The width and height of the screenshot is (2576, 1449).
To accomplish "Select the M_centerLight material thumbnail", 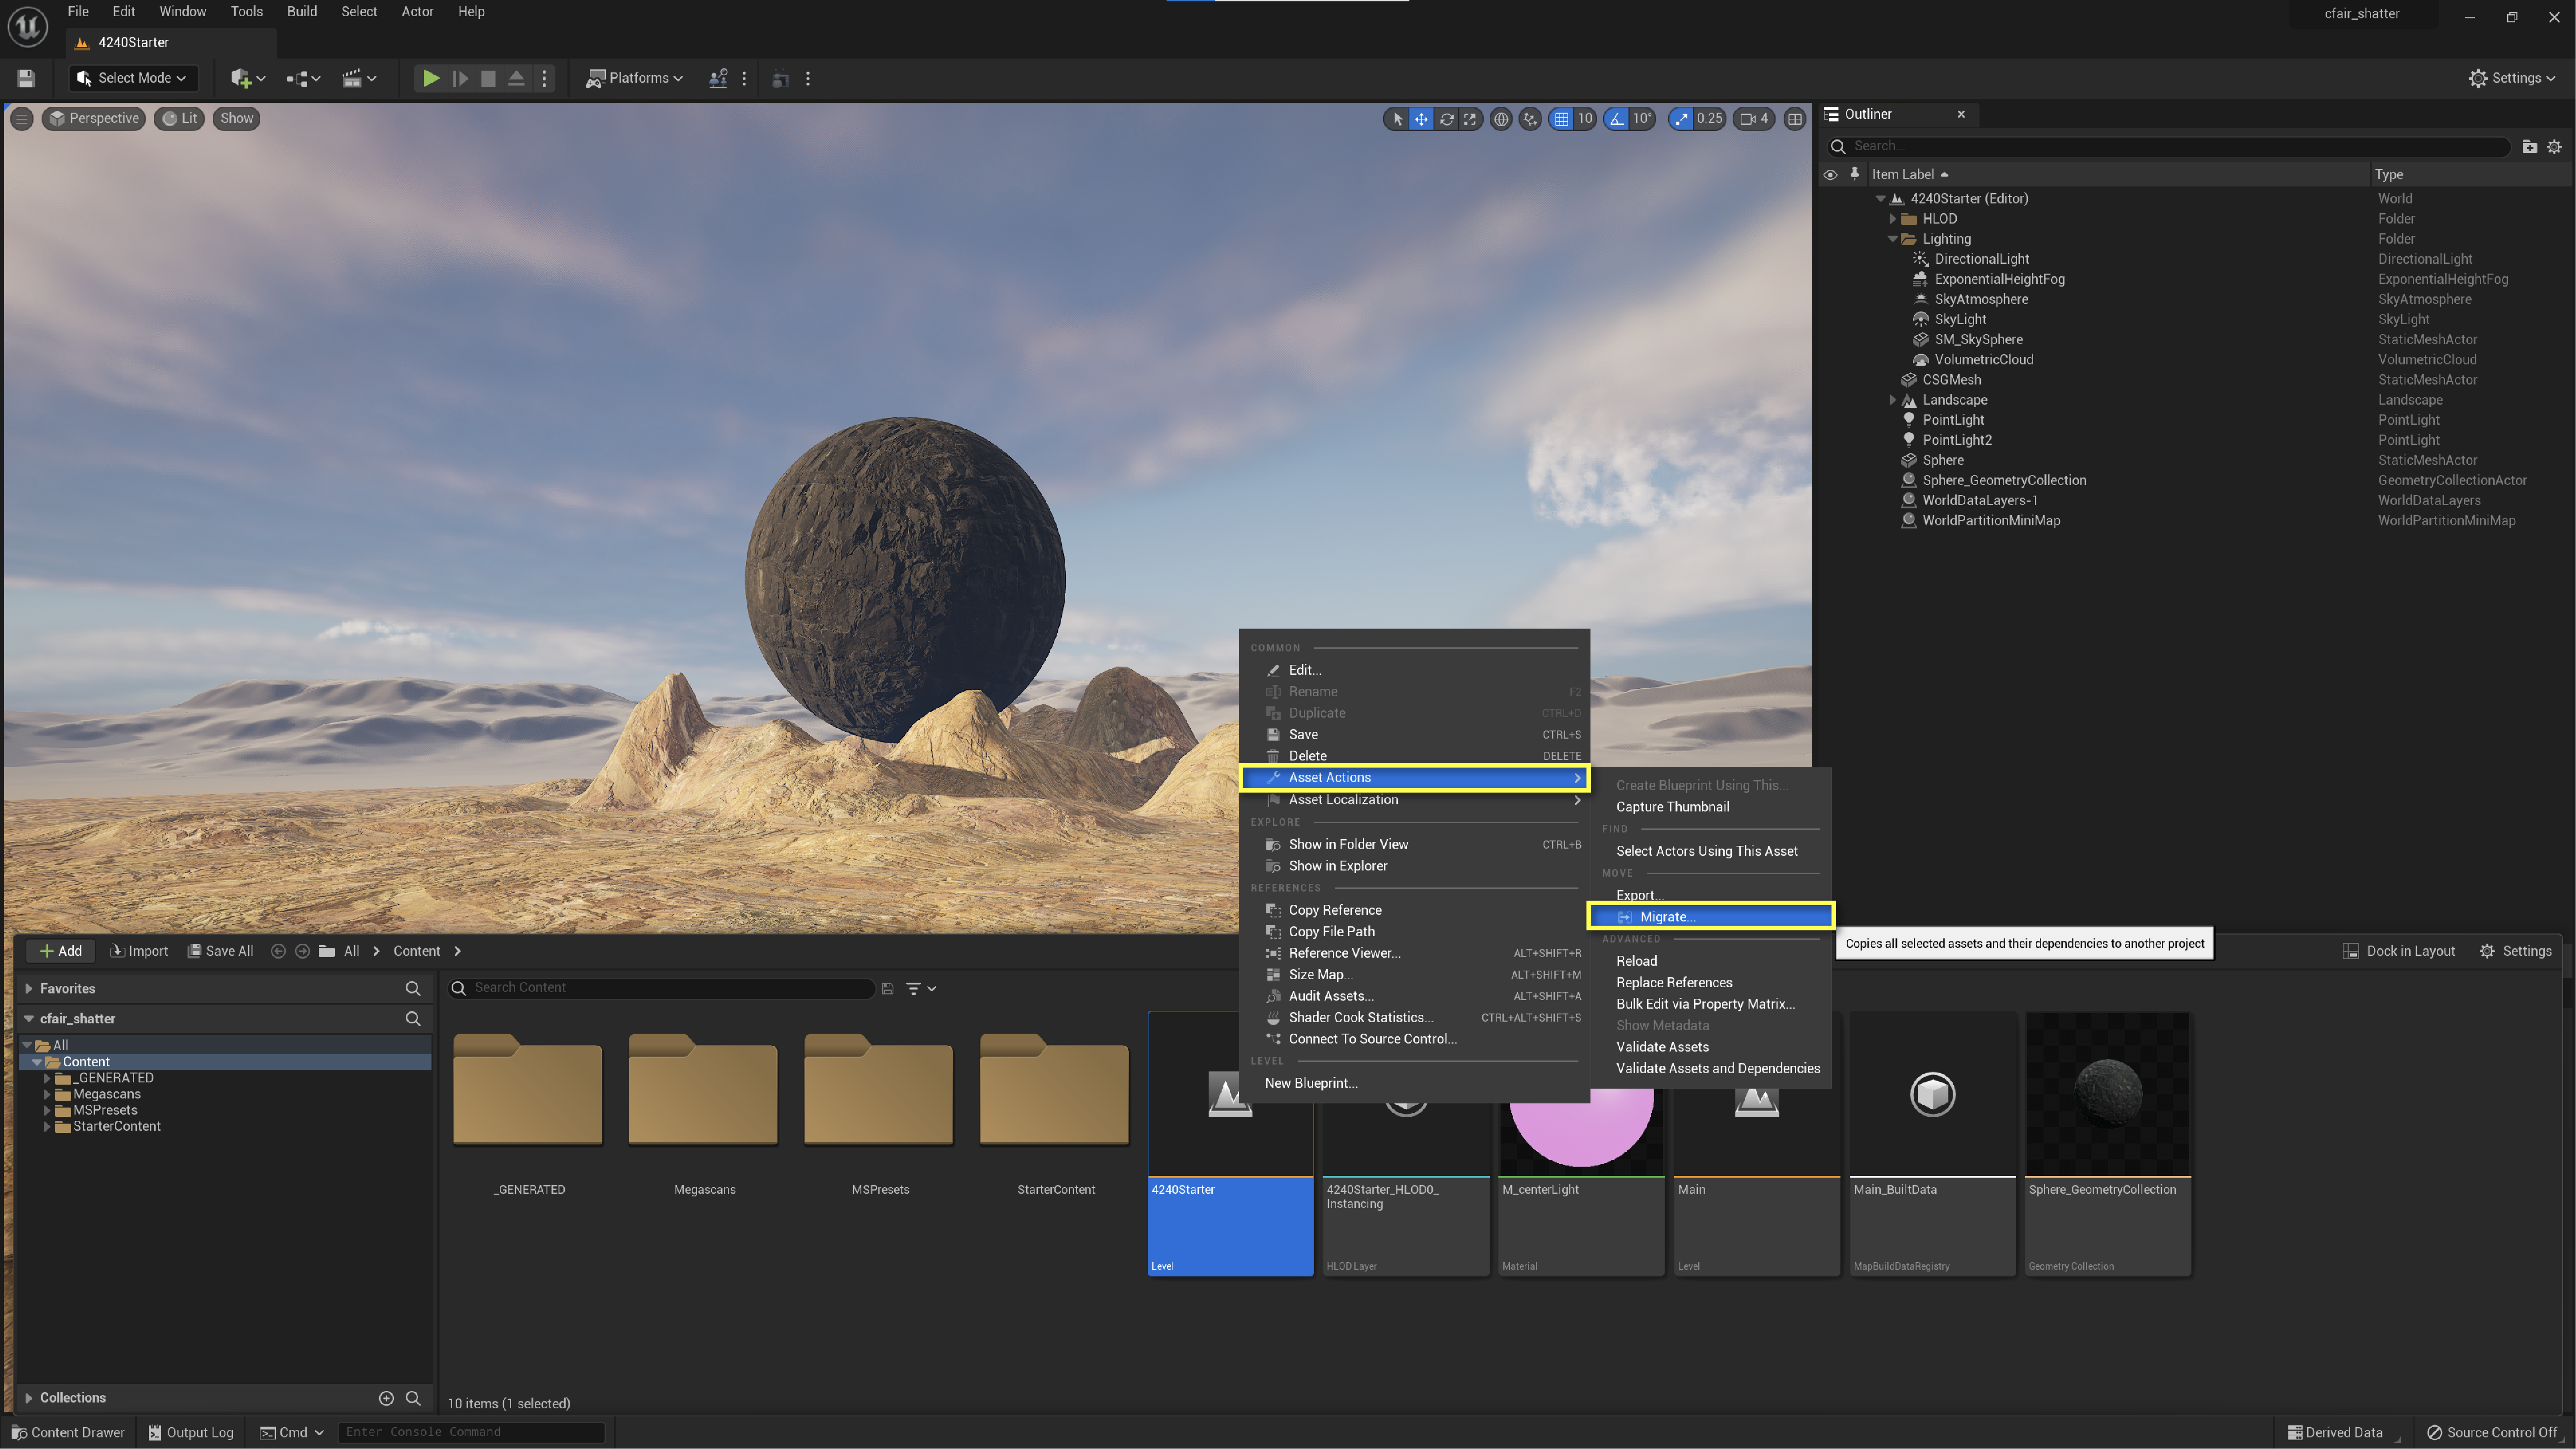I will (x=1580, y=1143).
